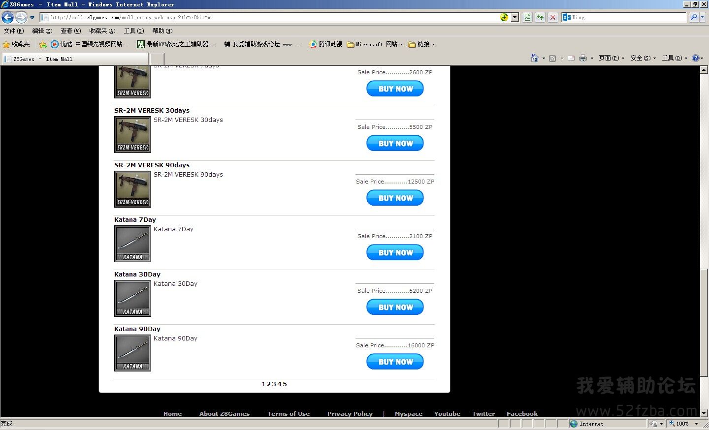Viewport: 709px width, 430px height.
Task: Switch to the Z8Games - Item Mall tab
Action: 75,59
